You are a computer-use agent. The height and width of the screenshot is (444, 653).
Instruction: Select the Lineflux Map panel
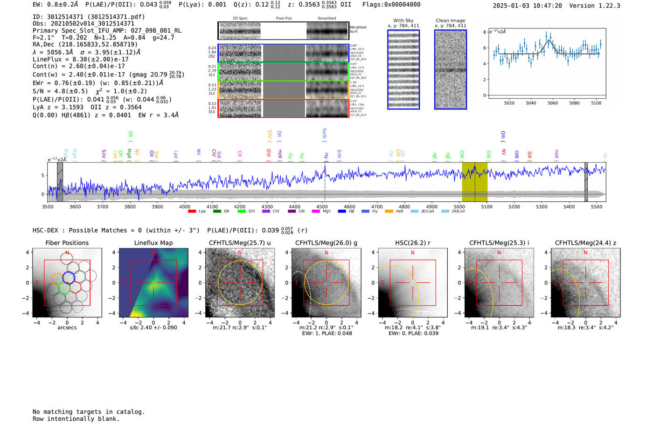click(153, 283)
